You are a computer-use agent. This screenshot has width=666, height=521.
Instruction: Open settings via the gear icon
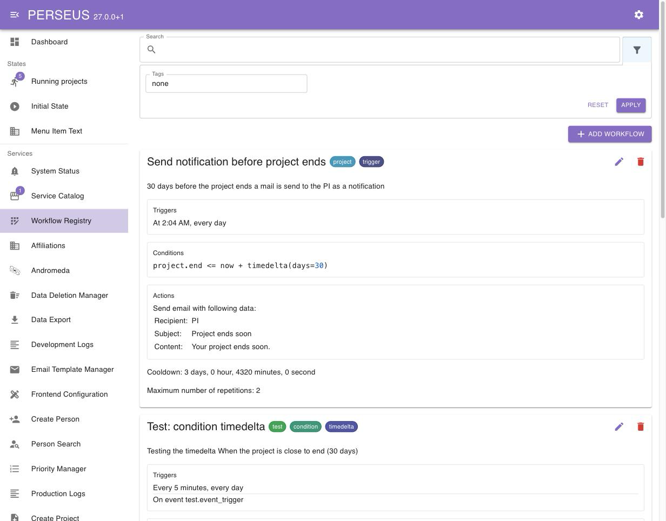click(639, 15)
